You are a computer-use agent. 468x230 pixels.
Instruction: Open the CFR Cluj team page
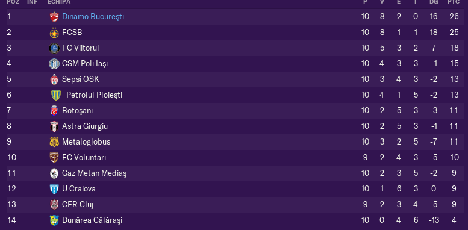78,205
